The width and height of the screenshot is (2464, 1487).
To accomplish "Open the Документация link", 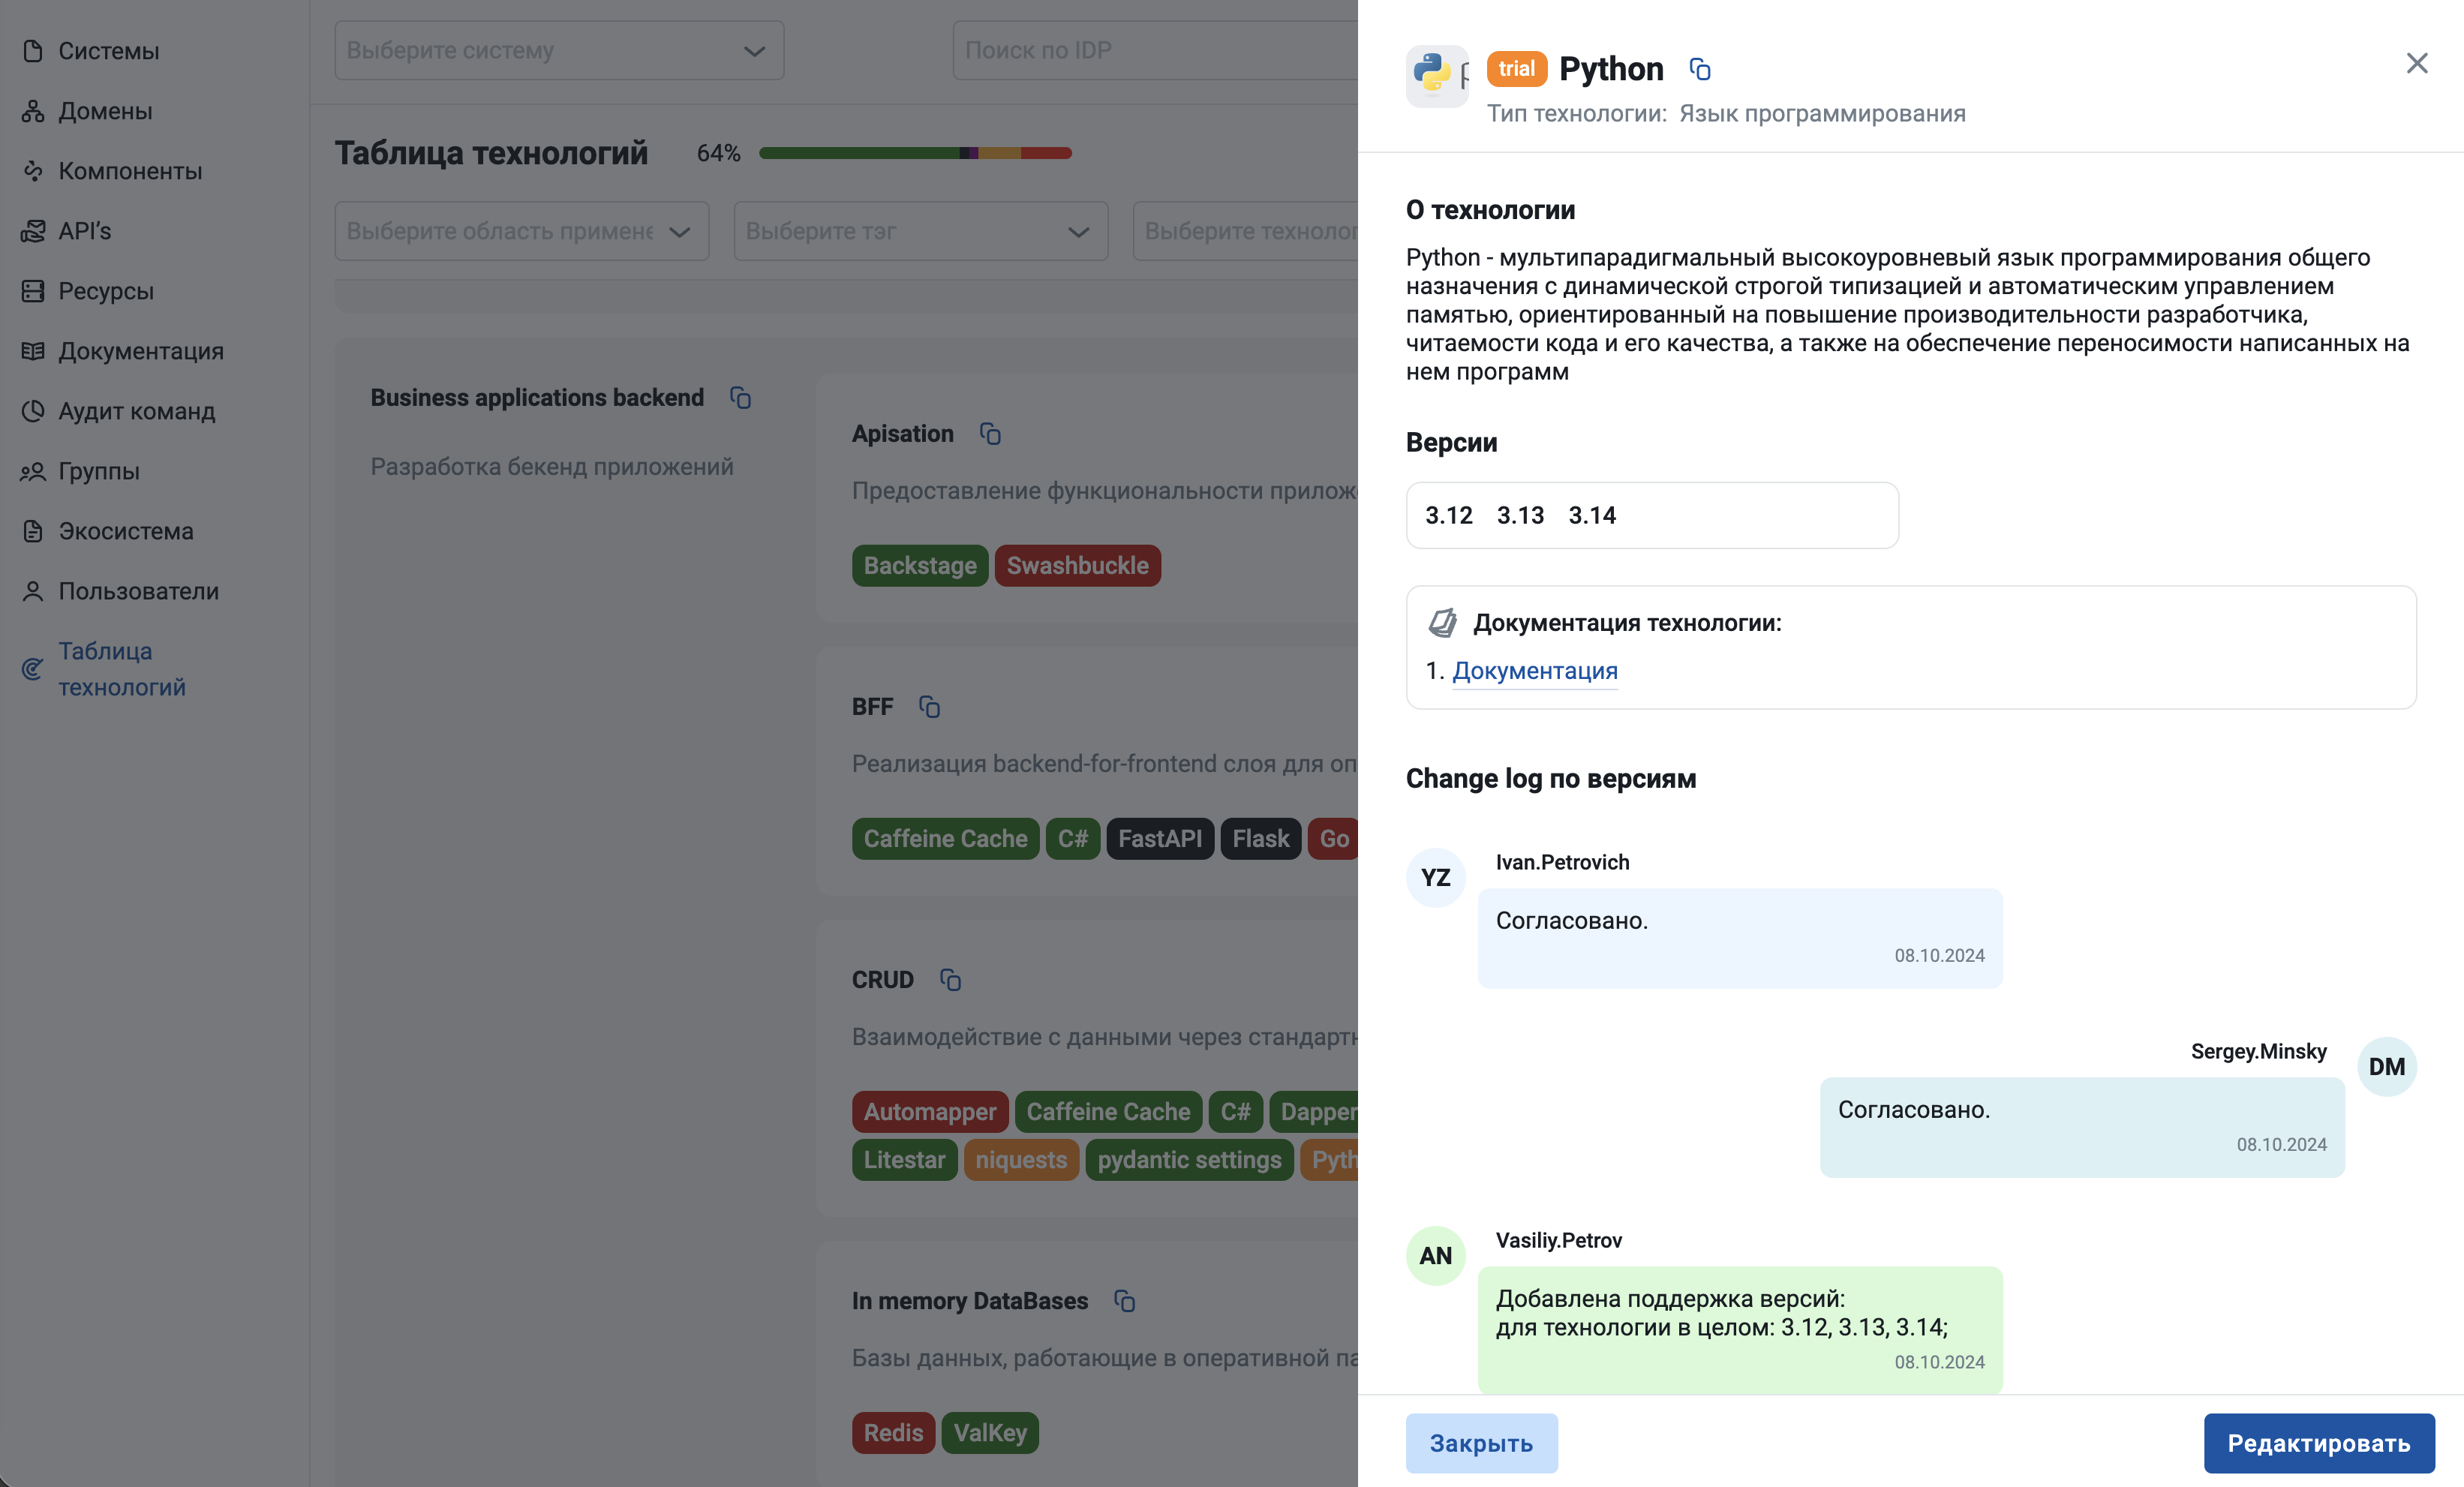I will 1535,670.
